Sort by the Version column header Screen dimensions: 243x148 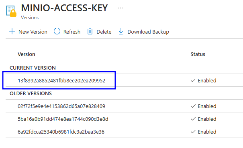pos(27,54)
